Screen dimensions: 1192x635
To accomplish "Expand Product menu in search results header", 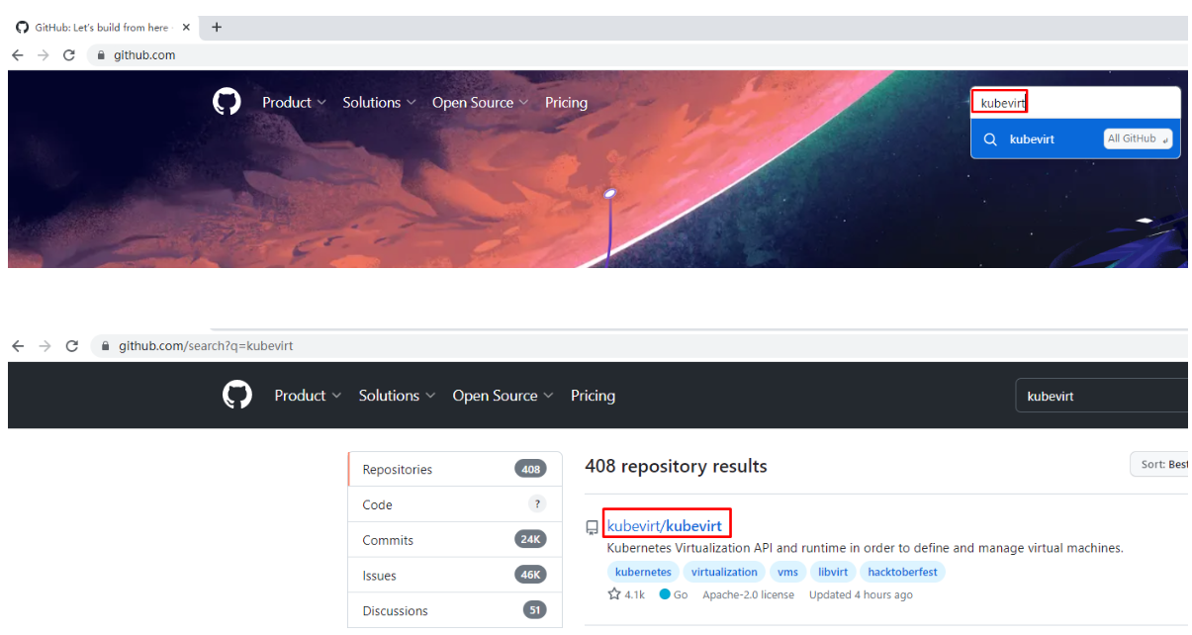I will coord(308,396).
